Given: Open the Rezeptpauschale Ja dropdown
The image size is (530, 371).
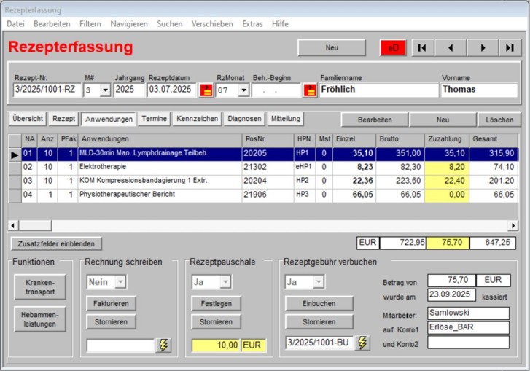Looking at the screenshot, I should 224,282.
